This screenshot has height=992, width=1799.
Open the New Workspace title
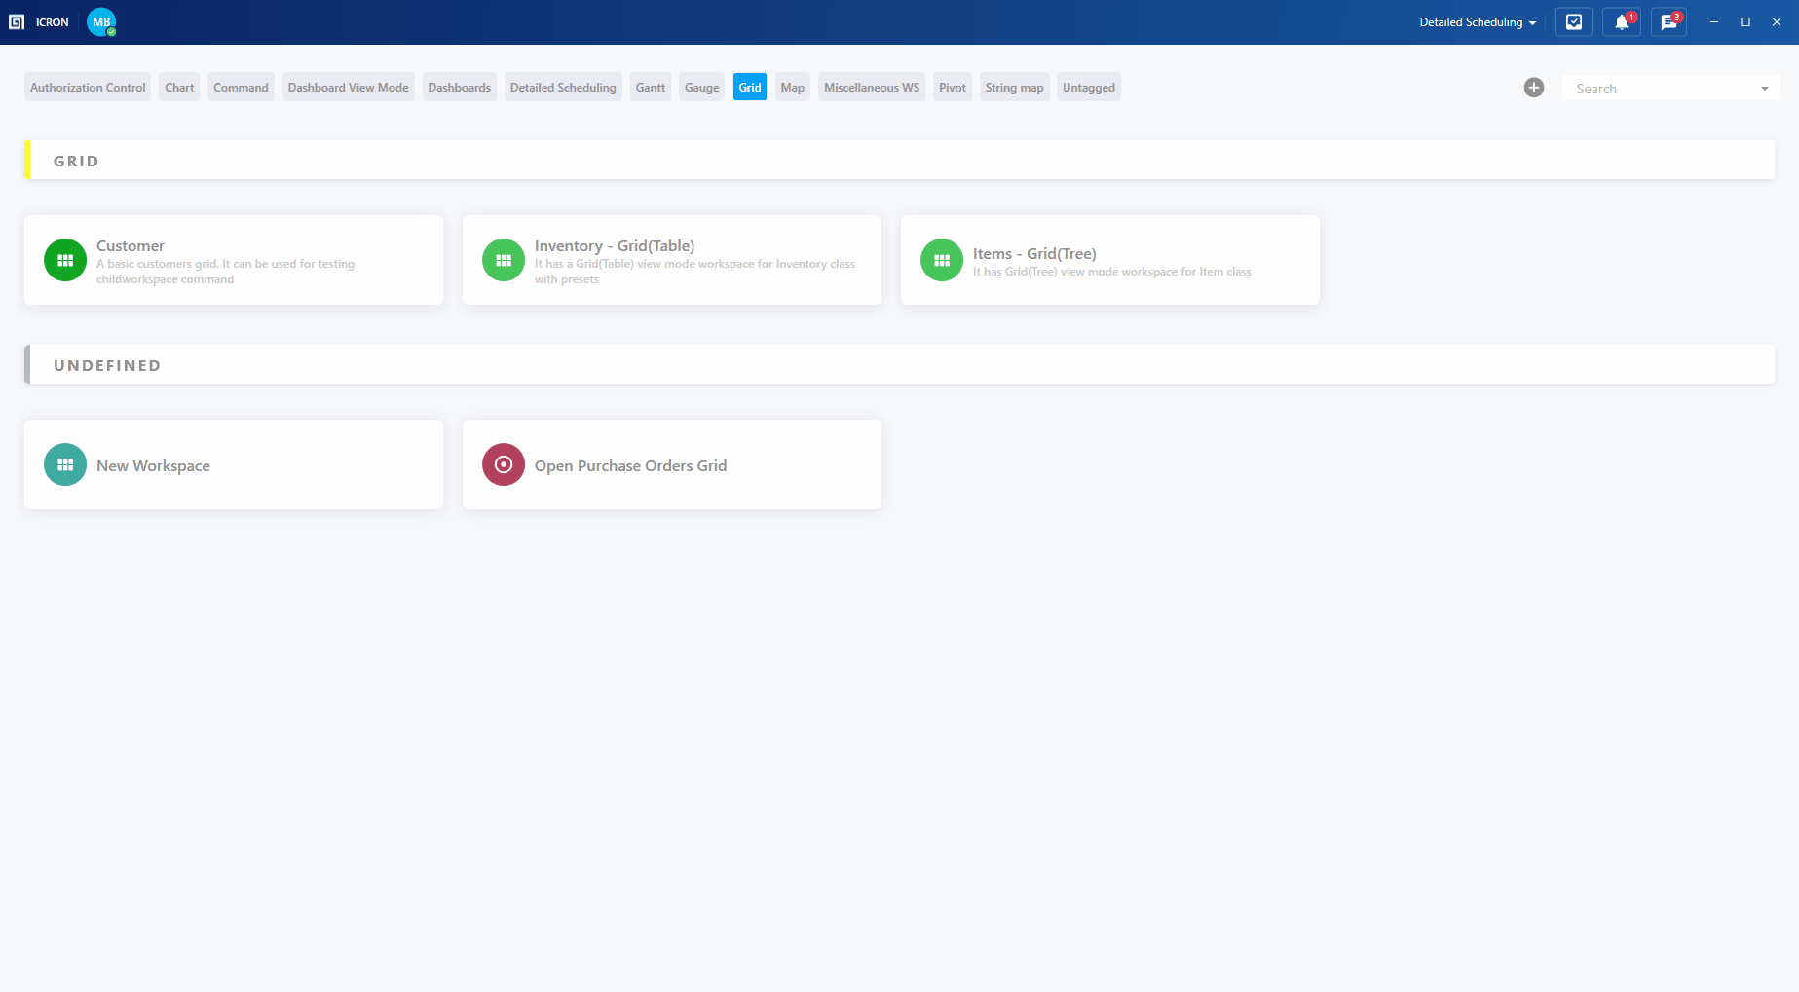point(153,465)
